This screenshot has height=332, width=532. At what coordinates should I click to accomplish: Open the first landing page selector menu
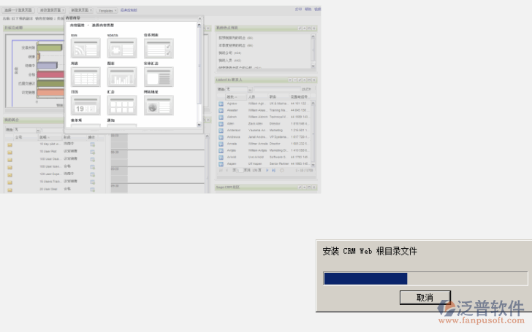pyautogui.click(x=18, y=11)
